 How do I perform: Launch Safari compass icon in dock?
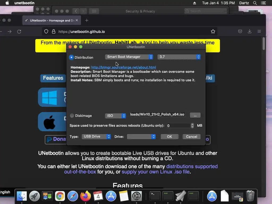point(73,196)
